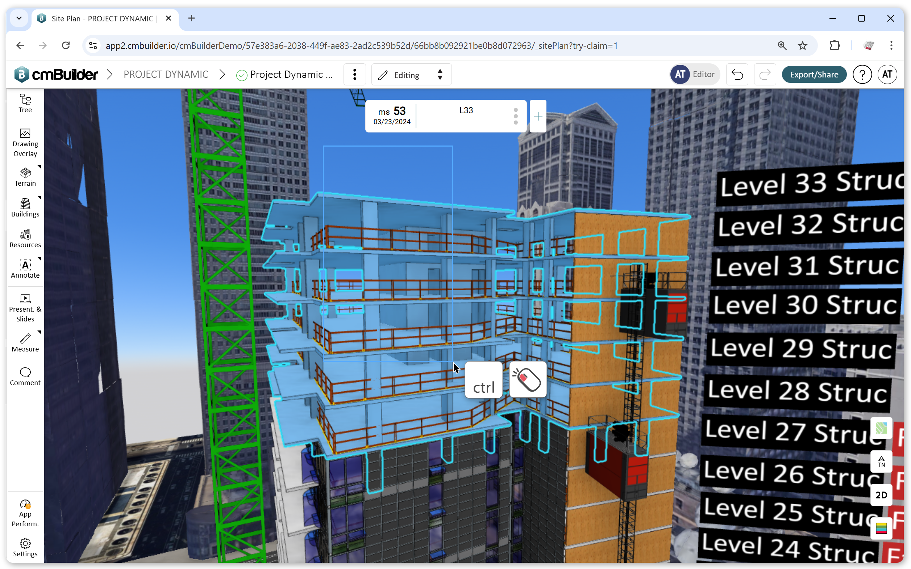Open App Perform. panel
Screen dimensions: 911x569
click(x=25, y=513)
